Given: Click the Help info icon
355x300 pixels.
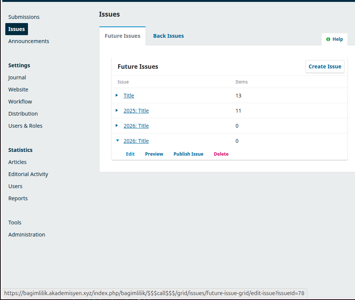Looking at the screenshot, I should (328, 39).
